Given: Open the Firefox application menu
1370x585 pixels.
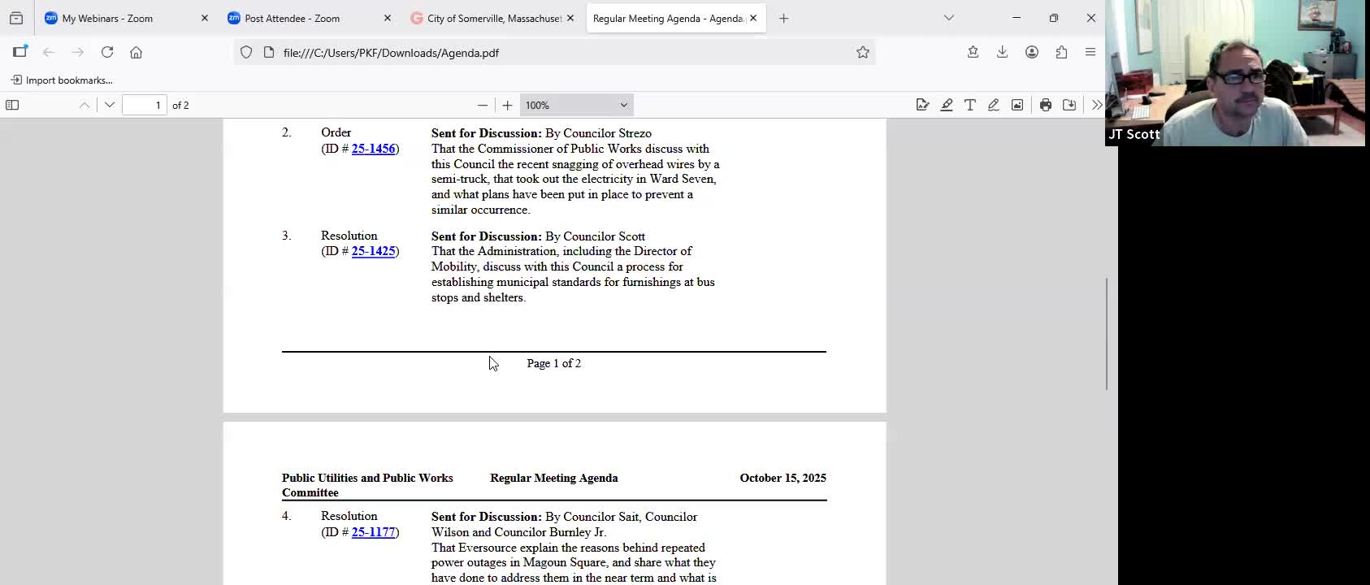Looking at the screenshot, I should coord(1090,52).
